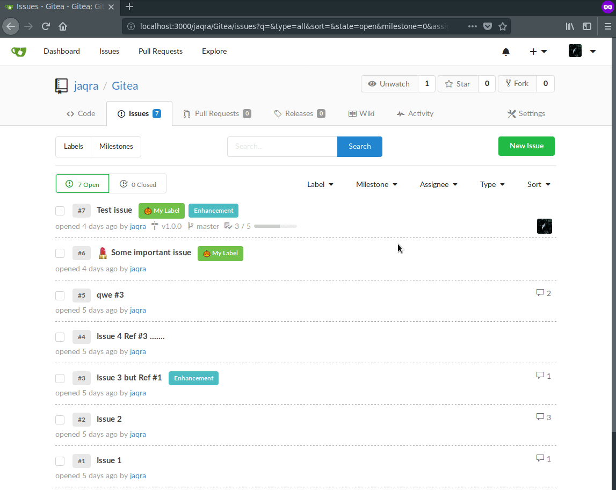Select checkbox for issue #5

(x=60, y=296)
